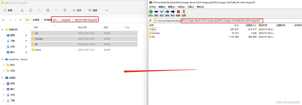302x105 pixels.
Task: Click the 7-Zip up-one-level folder icon
Action: point(150,20)
